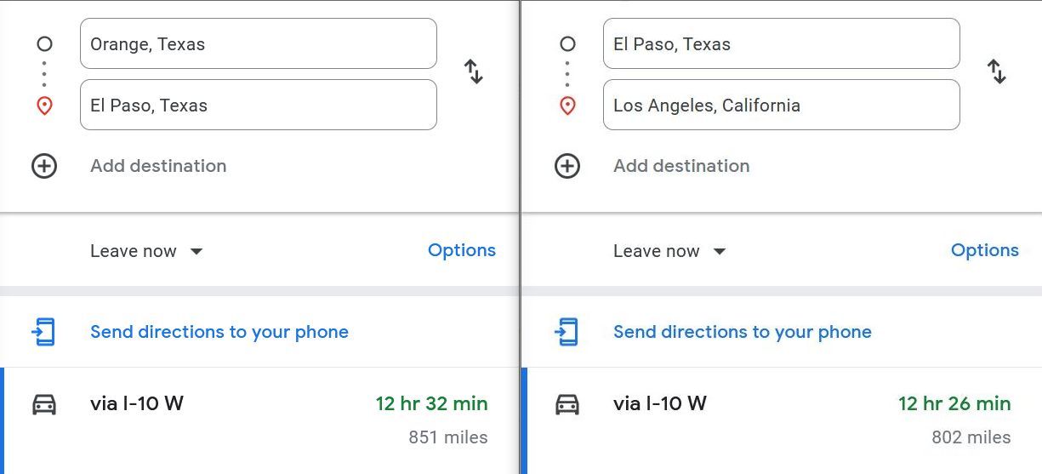Click red destination pin beside El Paso, Texas
Image resolution: width=1042 pixels, height=474 pixels.
point(44,106)
